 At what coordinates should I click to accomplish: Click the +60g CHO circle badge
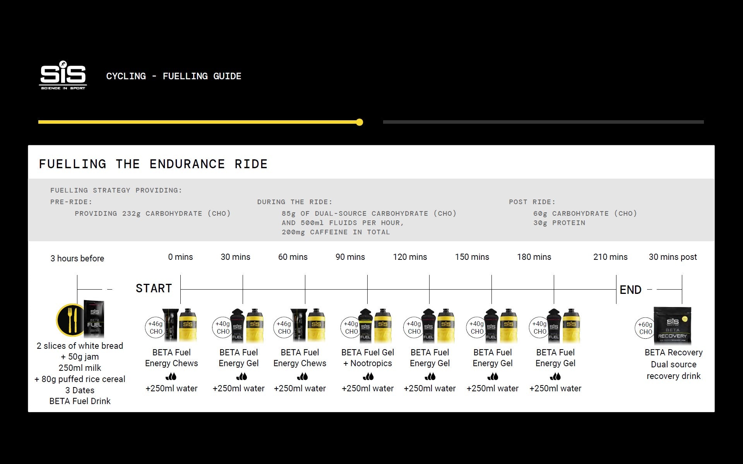coord(645,328)
